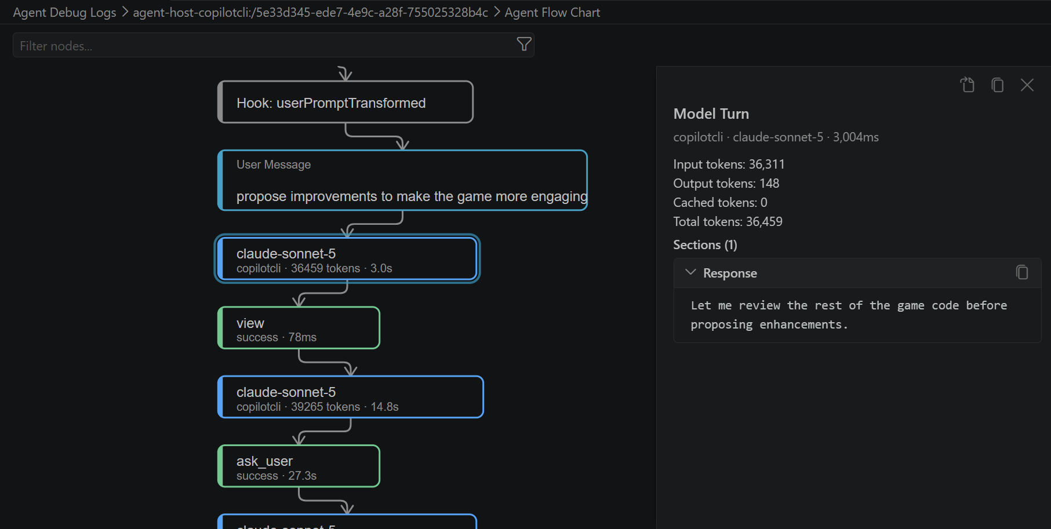Focus the Filter nodes input field
The image size is (1051, 529).
click(273, 45)
